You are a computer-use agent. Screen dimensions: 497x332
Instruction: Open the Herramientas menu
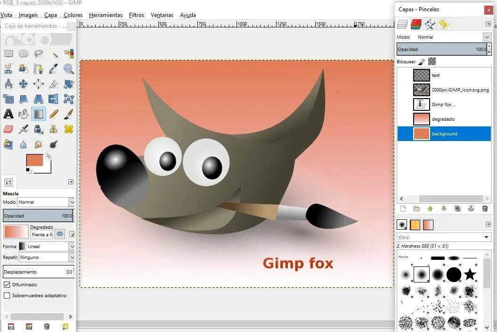[106, 15]
